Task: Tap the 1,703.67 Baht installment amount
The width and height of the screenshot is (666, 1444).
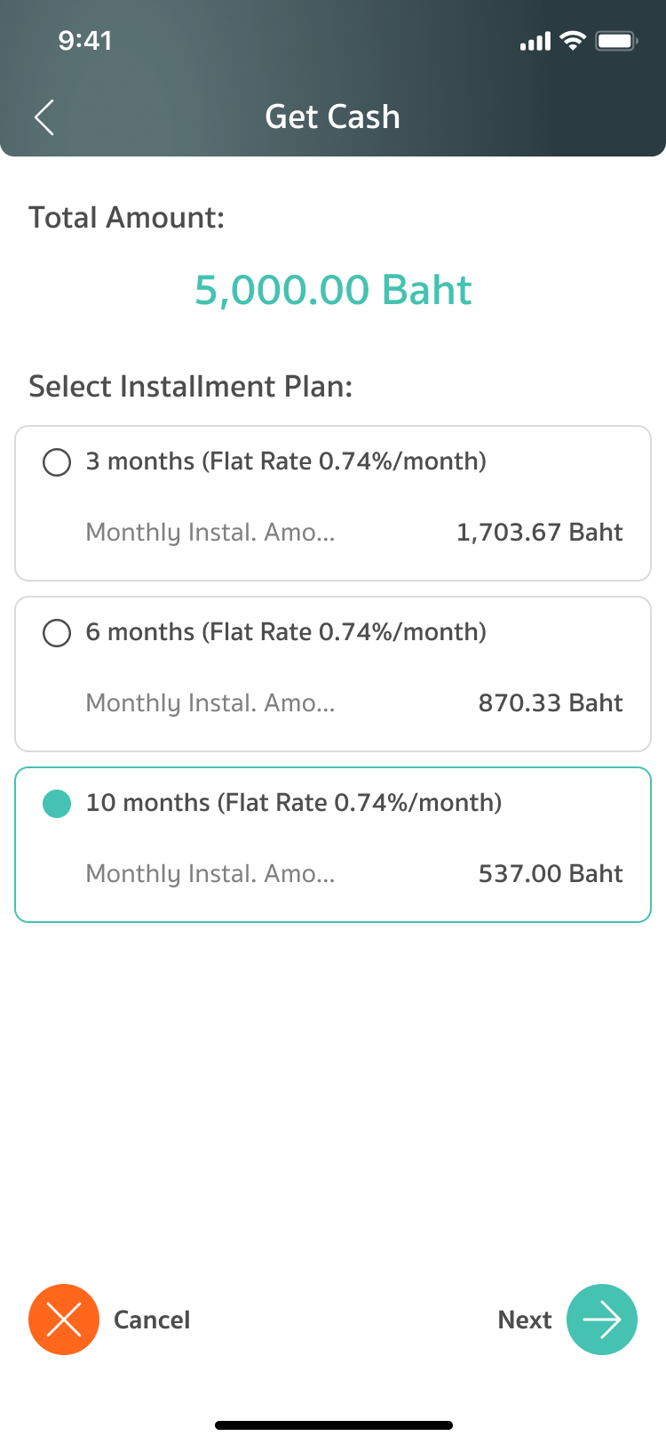Action: pyautogui.click(x=540, y=533)
